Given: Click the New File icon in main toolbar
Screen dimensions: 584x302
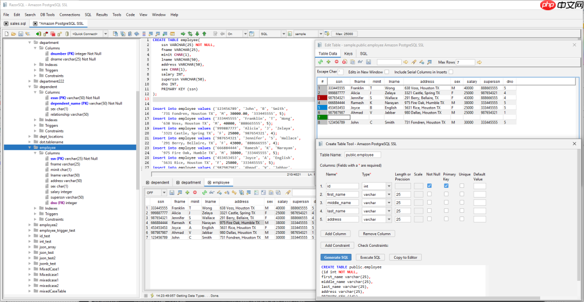Looking at the screenshot, I should 6,34.
